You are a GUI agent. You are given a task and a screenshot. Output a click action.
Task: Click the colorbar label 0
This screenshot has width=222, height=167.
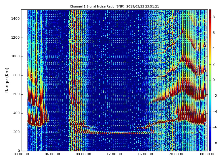214,80
